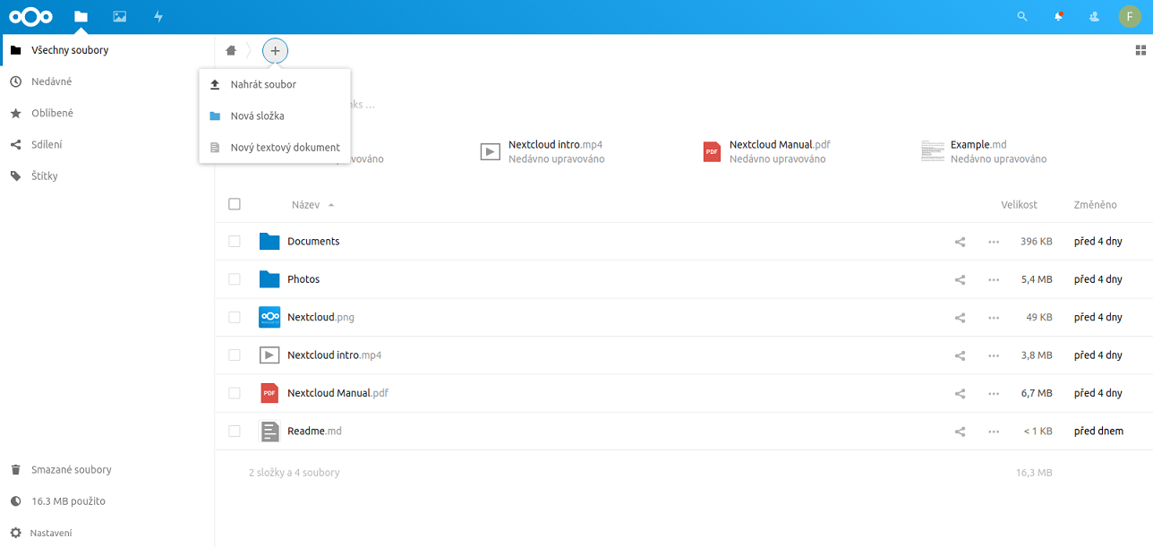Open the Files app icon

click(x=81, y=16)
